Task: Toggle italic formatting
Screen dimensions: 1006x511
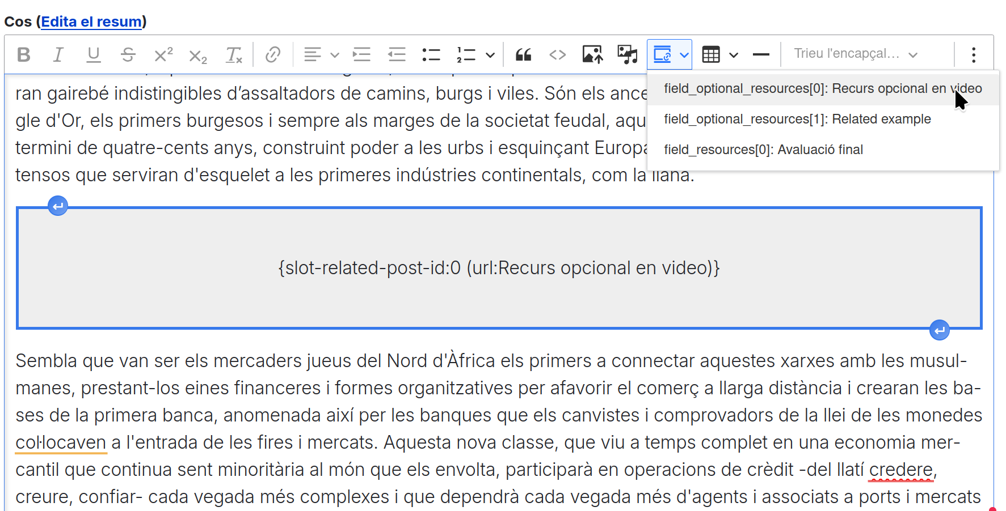Action: click(x=58, y=55)
